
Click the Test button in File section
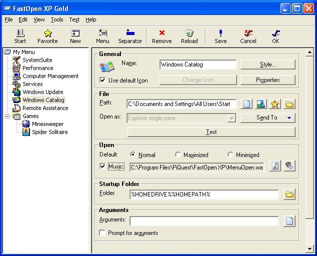211,132
